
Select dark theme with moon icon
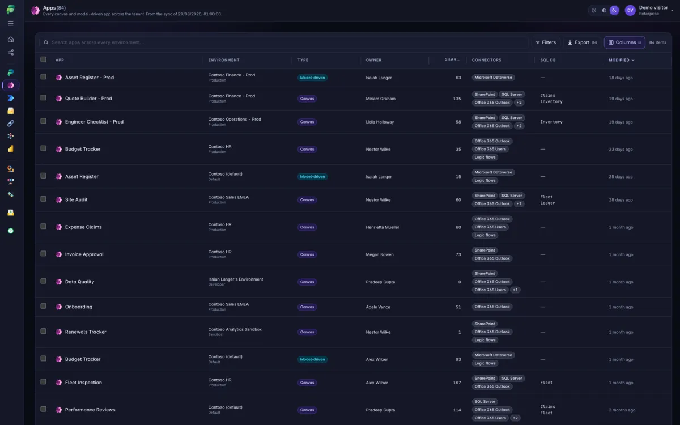click(614, 10)
